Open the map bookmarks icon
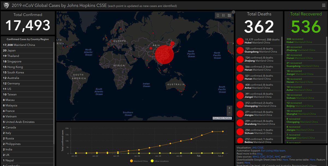This screenshot has width=328, height=166. pos(218,16)
